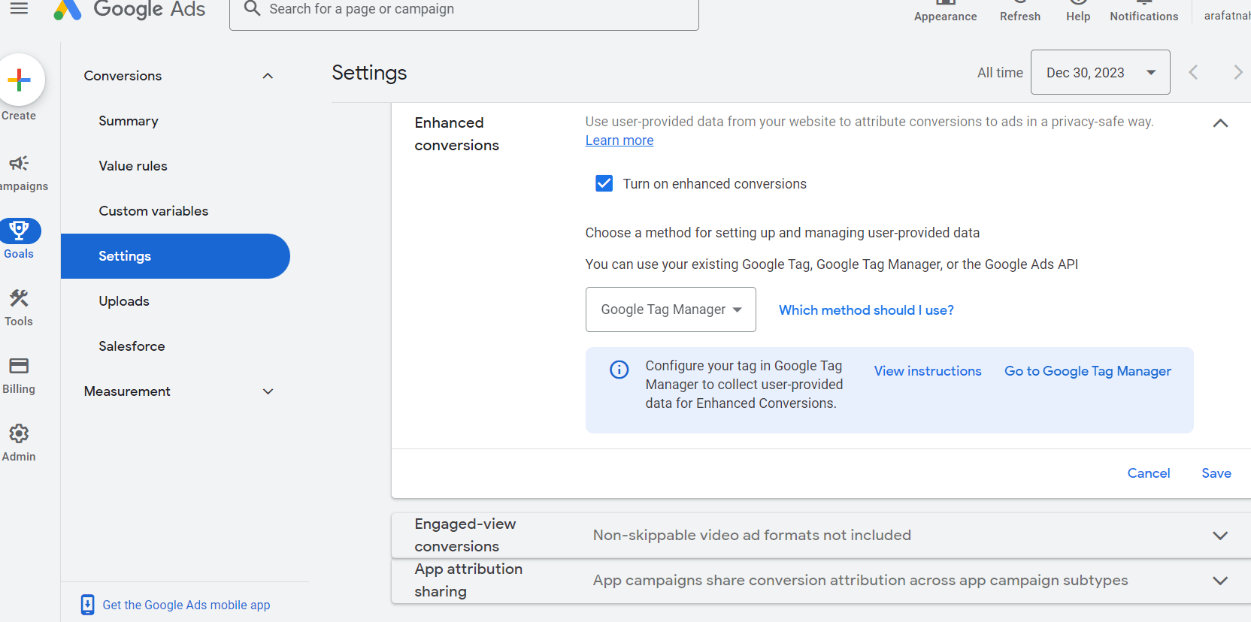Click the Create plus button

[19, 80]
